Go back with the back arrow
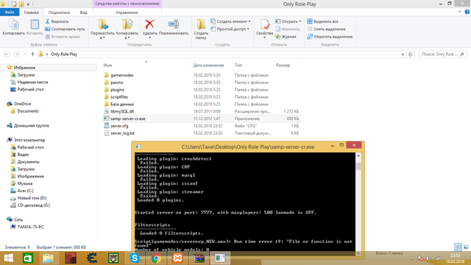This screenshot has width=471, height=265. (x=7, y=54)
